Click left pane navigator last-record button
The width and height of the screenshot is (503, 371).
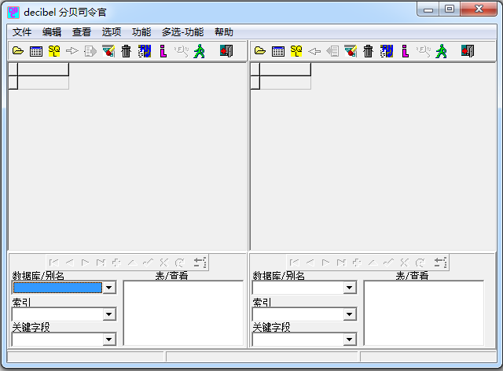[101, 263]
